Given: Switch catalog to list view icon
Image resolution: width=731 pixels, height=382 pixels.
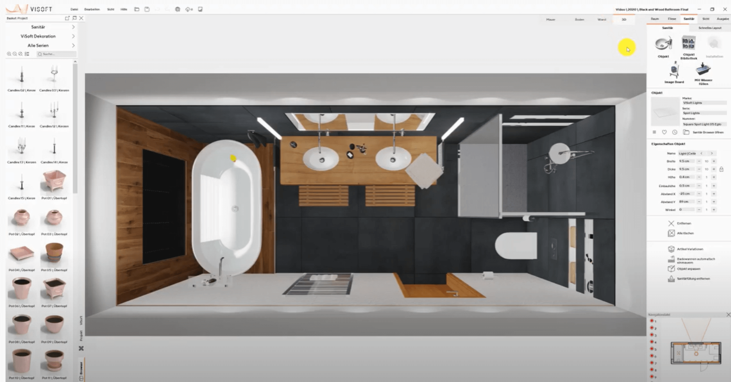Looking at the screenshot, I should 27,54.
